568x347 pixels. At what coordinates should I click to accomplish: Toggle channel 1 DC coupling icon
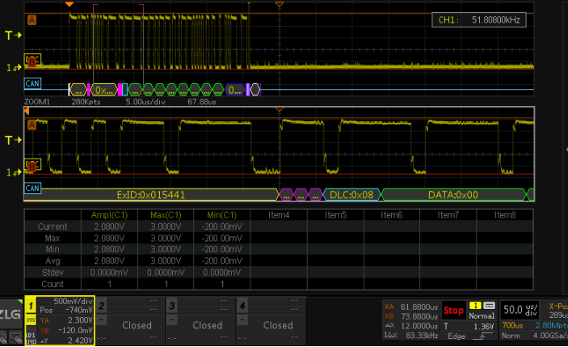point(31,320)
